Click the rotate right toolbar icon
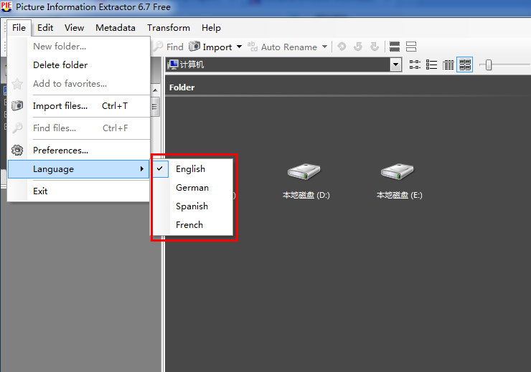 click(x=374, y=47)
